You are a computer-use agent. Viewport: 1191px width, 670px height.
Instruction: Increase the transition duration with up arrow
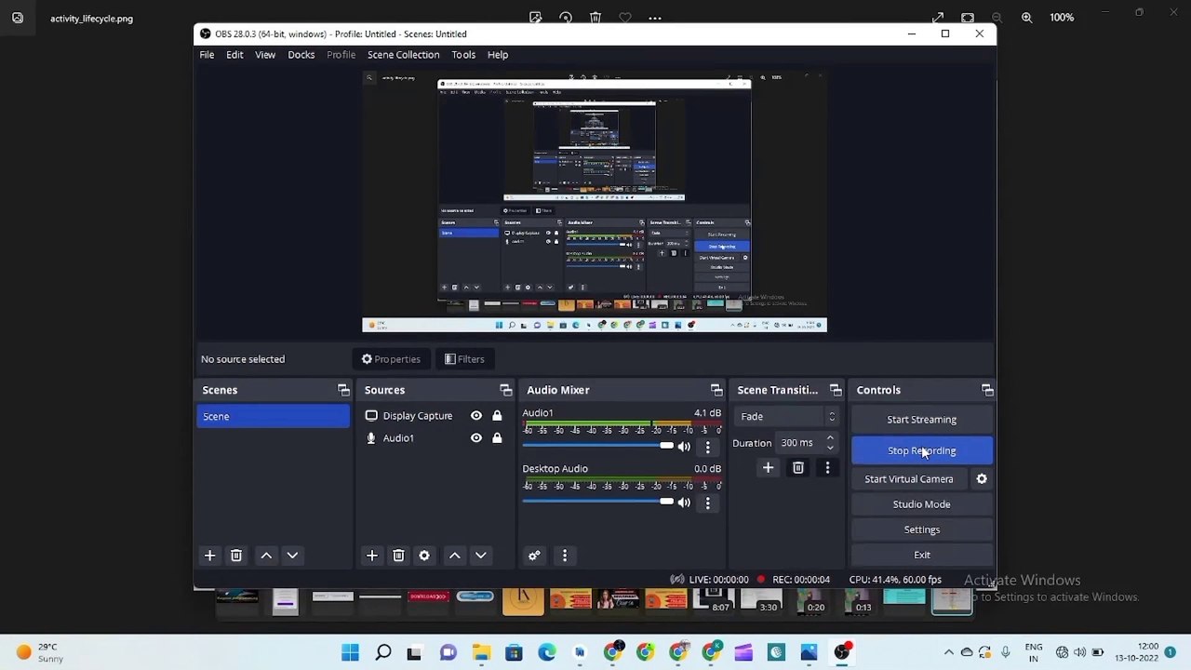[x=830, y=438]
